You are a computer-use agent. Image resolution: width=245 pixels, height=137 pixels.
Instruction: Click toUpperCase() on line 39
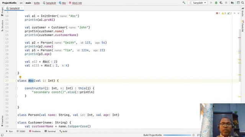coord(79,126)
